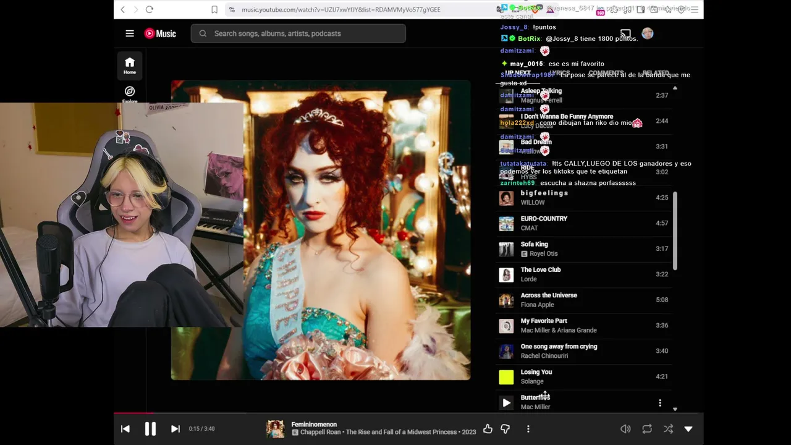Click the Femininomenon thumbnail in player bar
This screenshot has height=445, width=791.
[x=276, y=429]
